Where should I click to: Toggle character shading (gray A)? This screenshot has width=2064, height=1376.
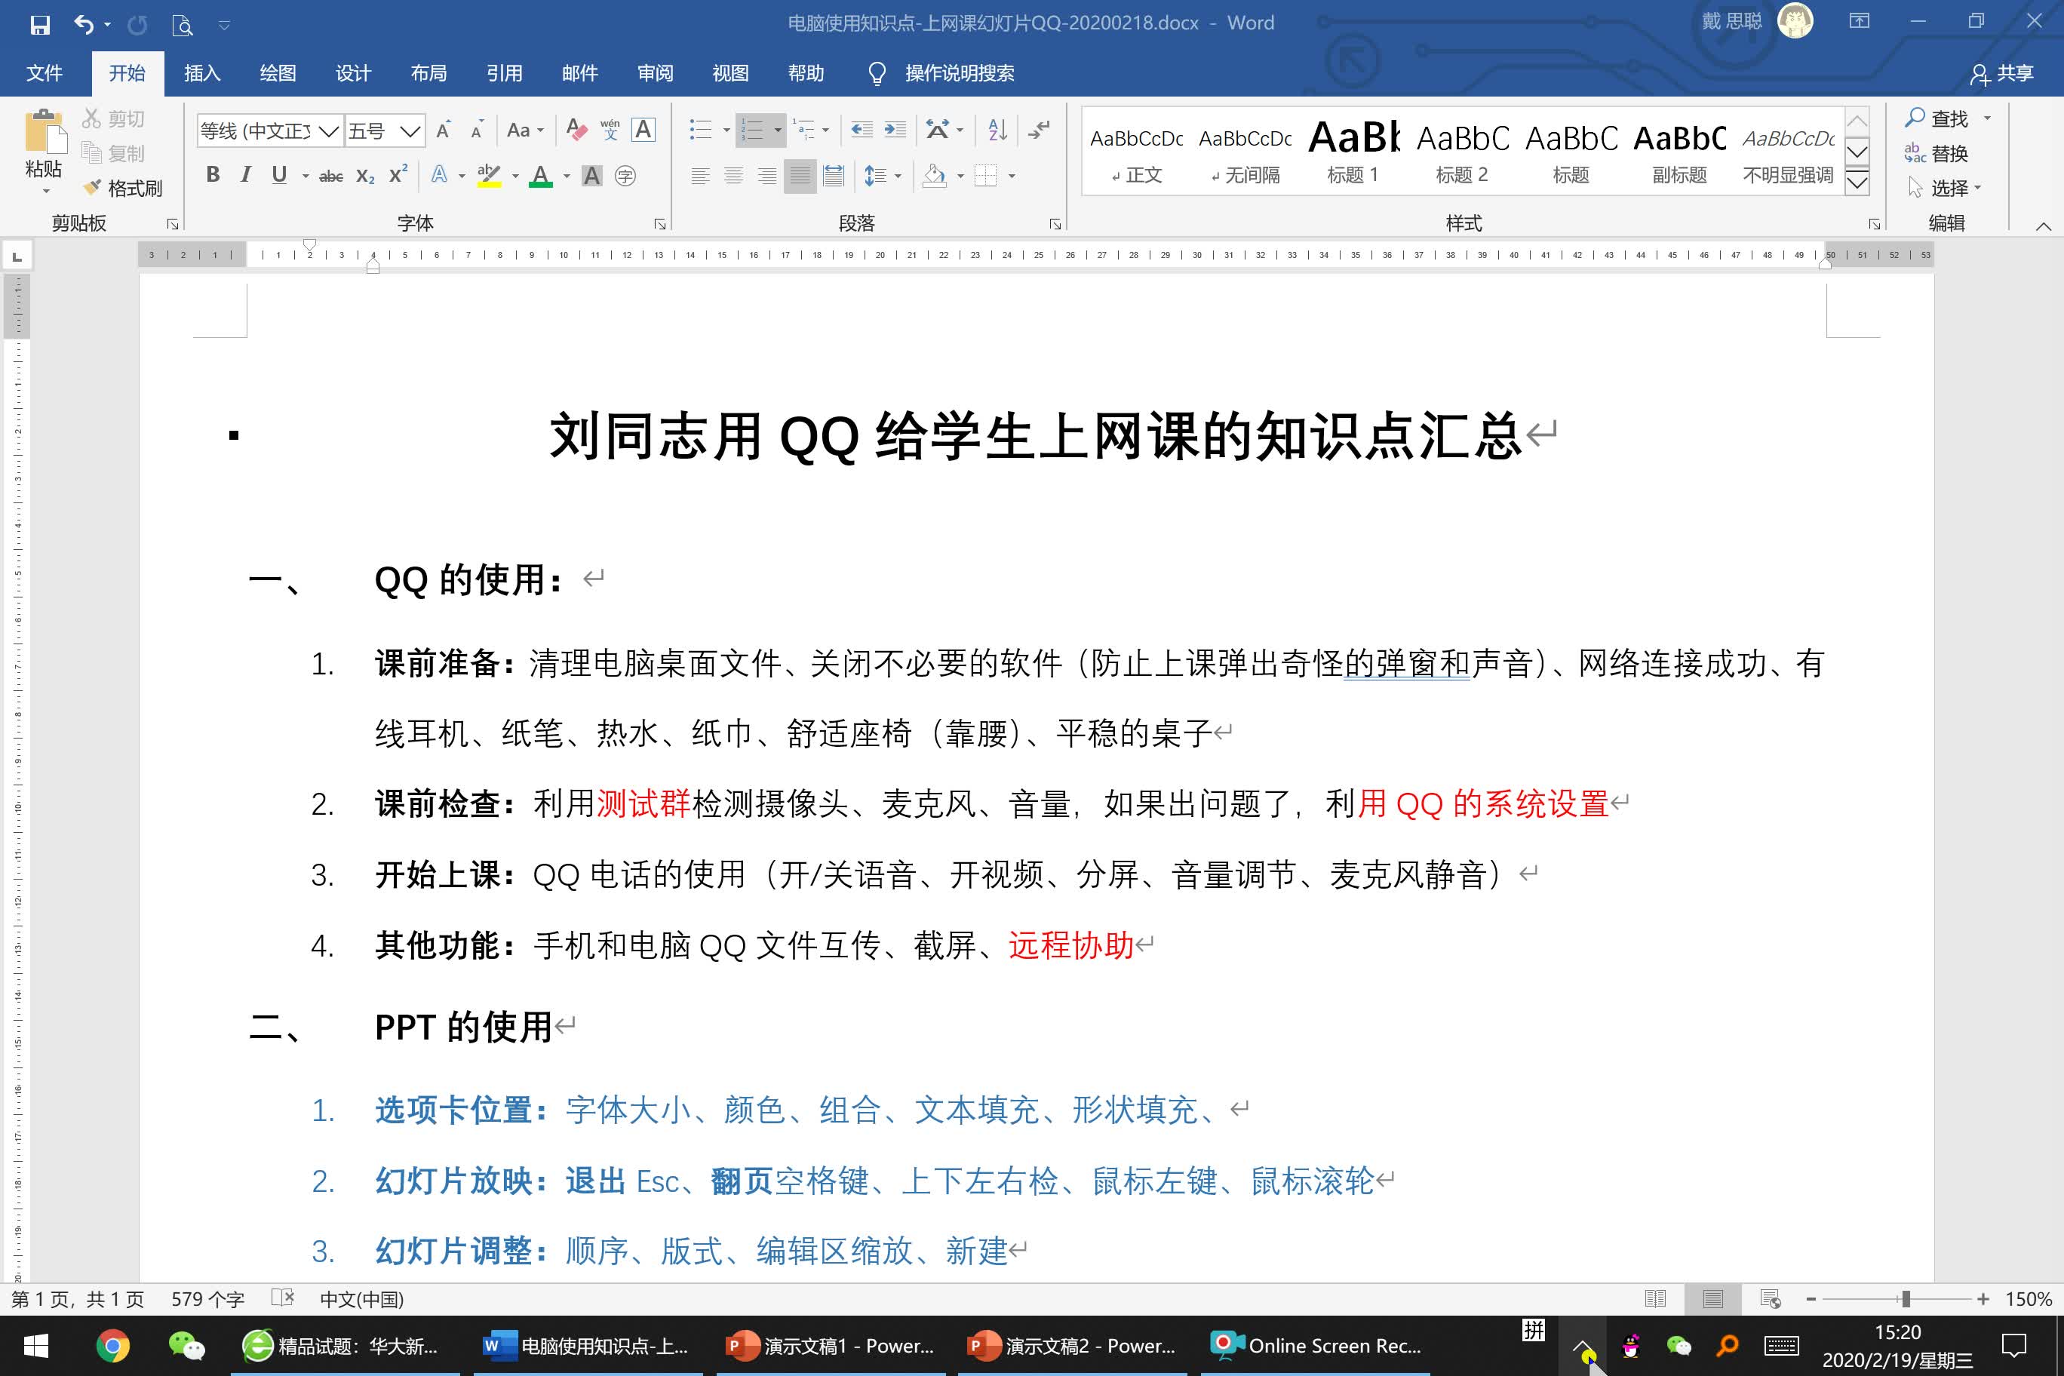592,177
